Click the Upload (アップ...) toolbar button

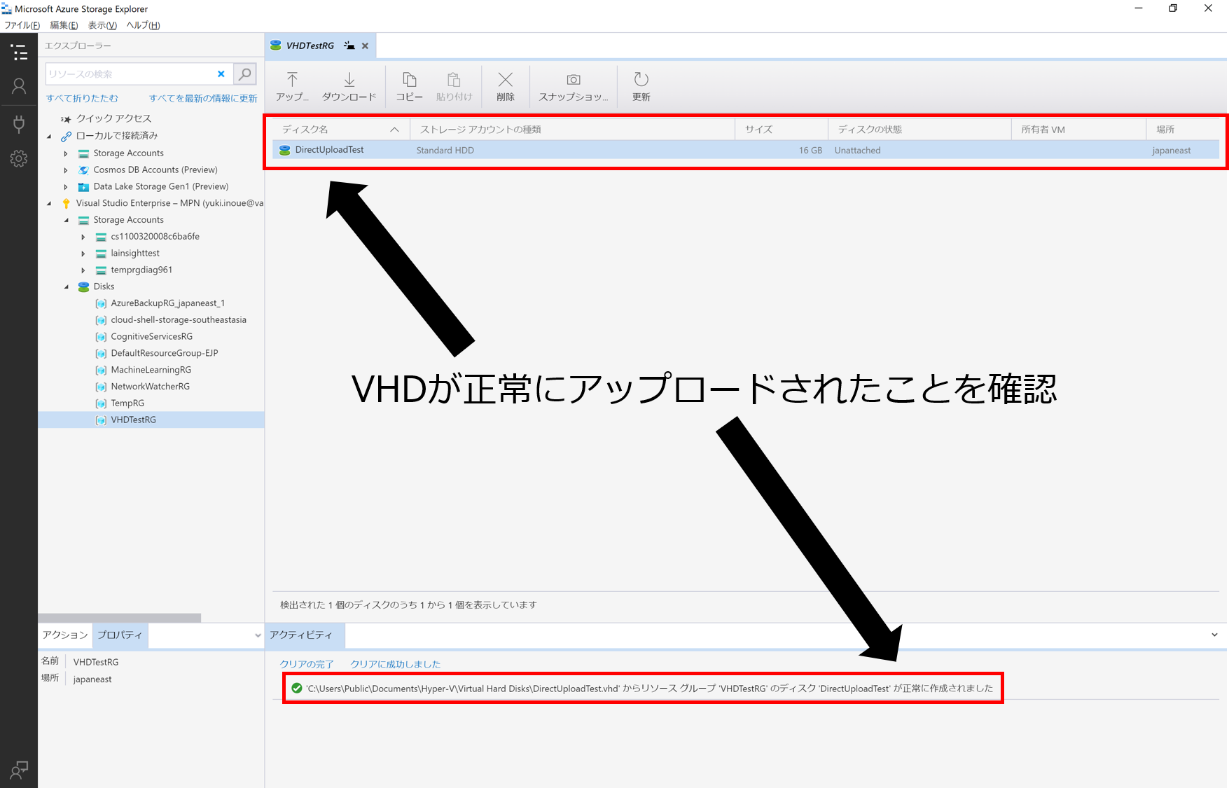[x=292, y=86]
